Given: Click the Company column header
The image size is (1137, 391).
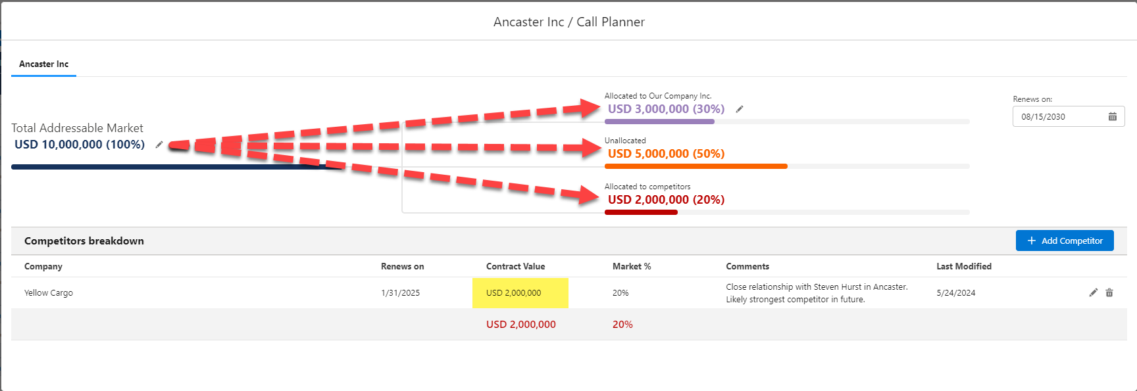Looking at the screenshot, I should (43, 266).
